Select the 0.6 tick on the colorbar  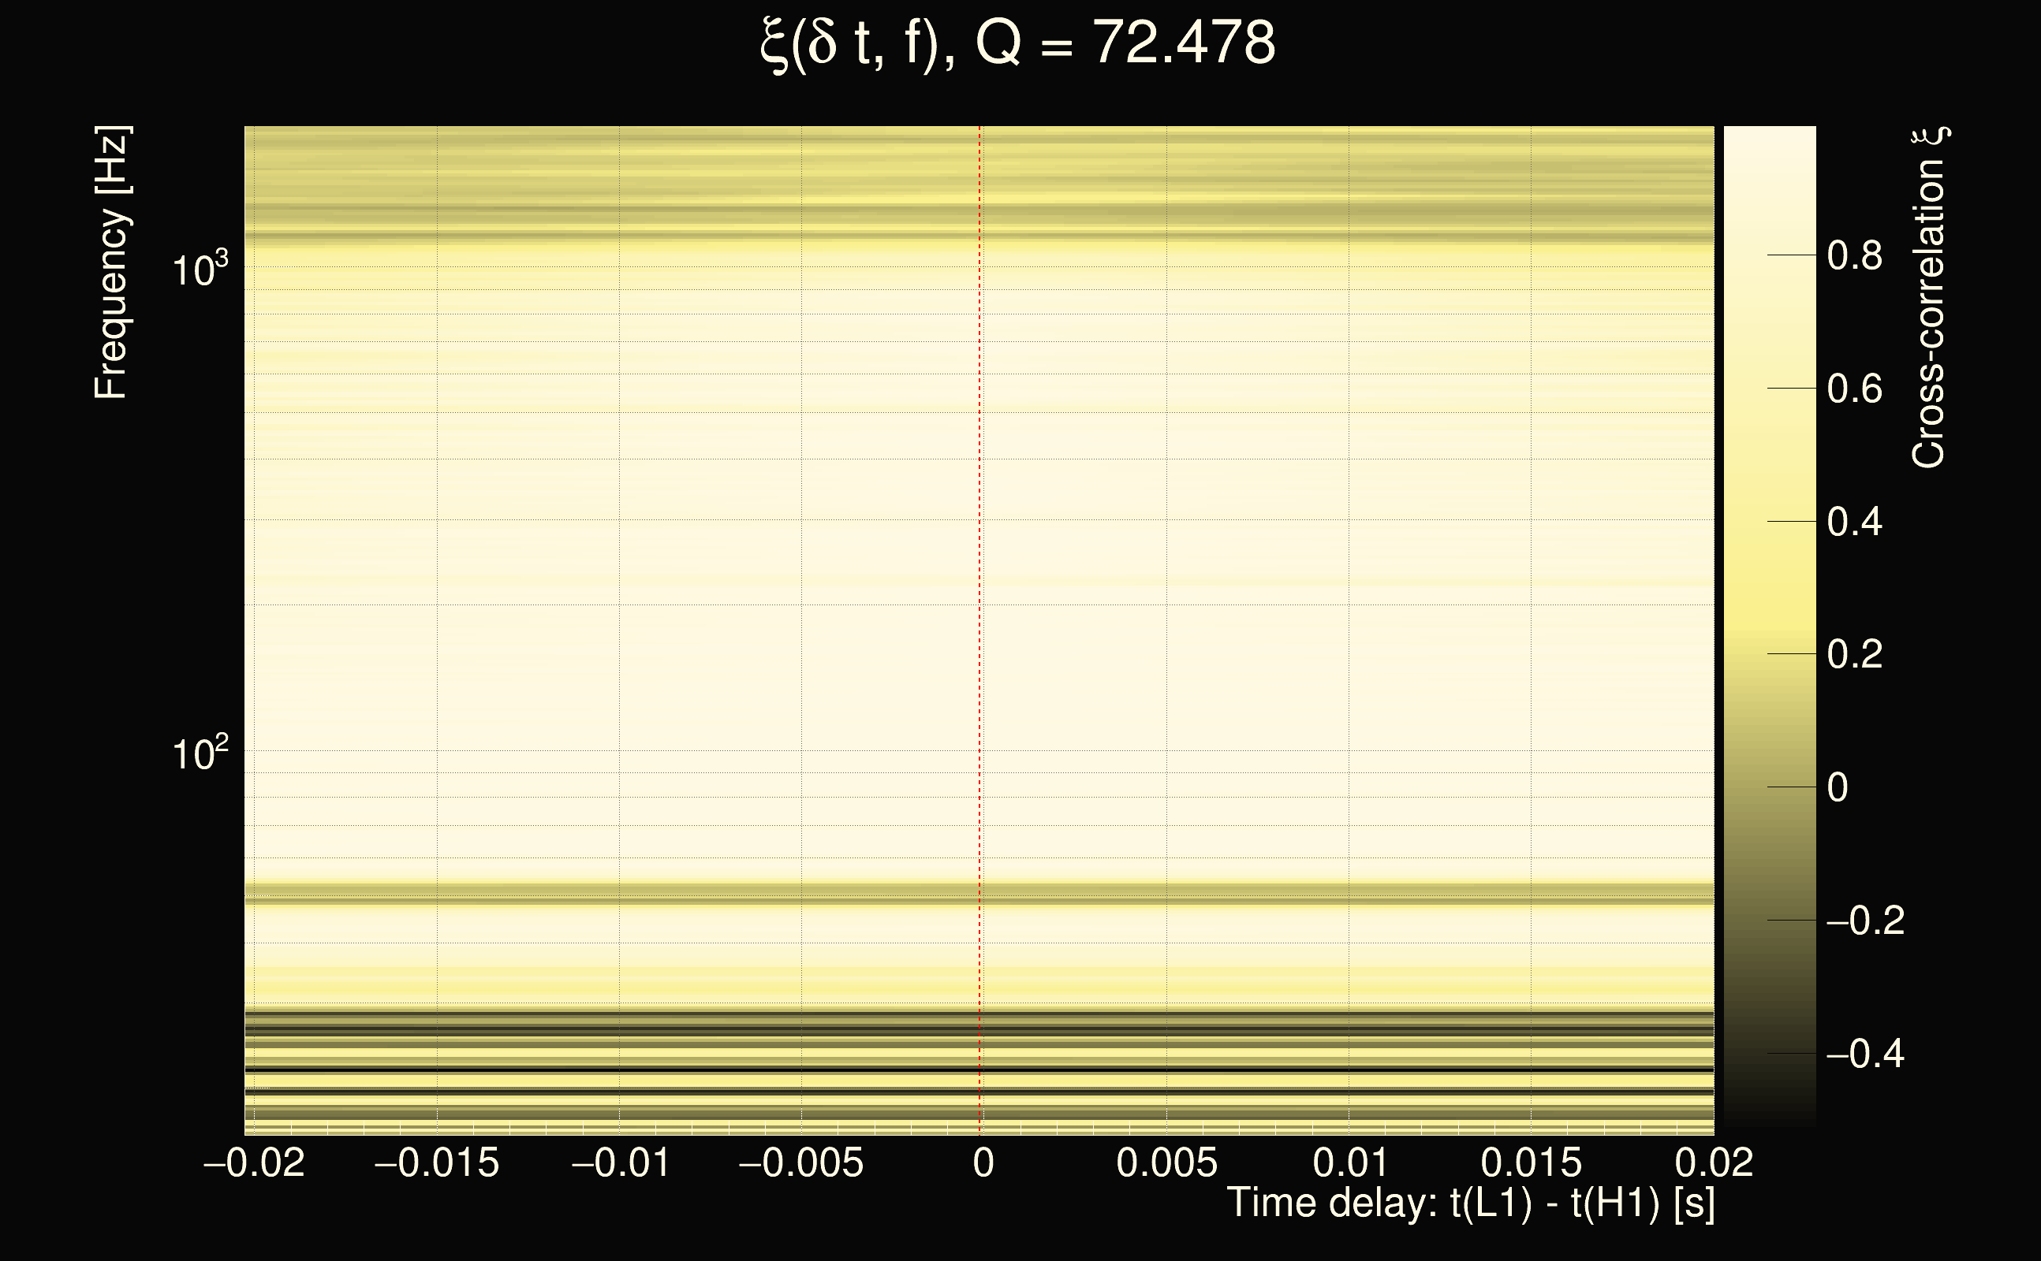(x=1854, y=389)
